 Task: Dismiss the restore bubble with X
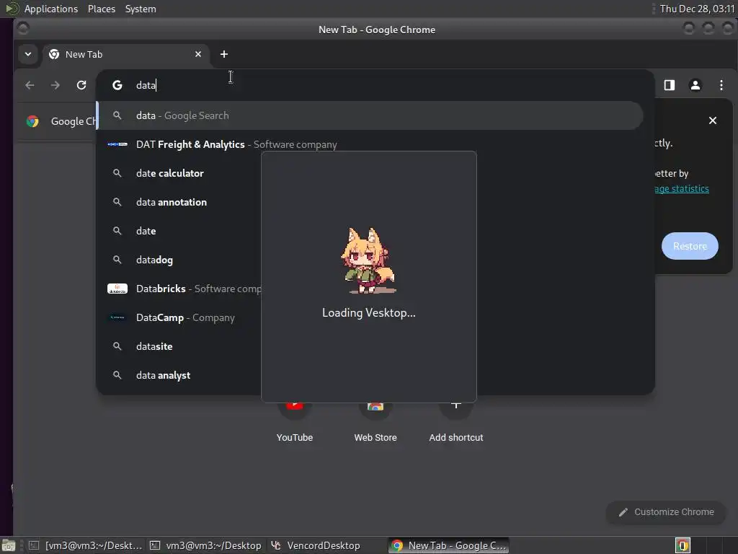coord(713,120)
